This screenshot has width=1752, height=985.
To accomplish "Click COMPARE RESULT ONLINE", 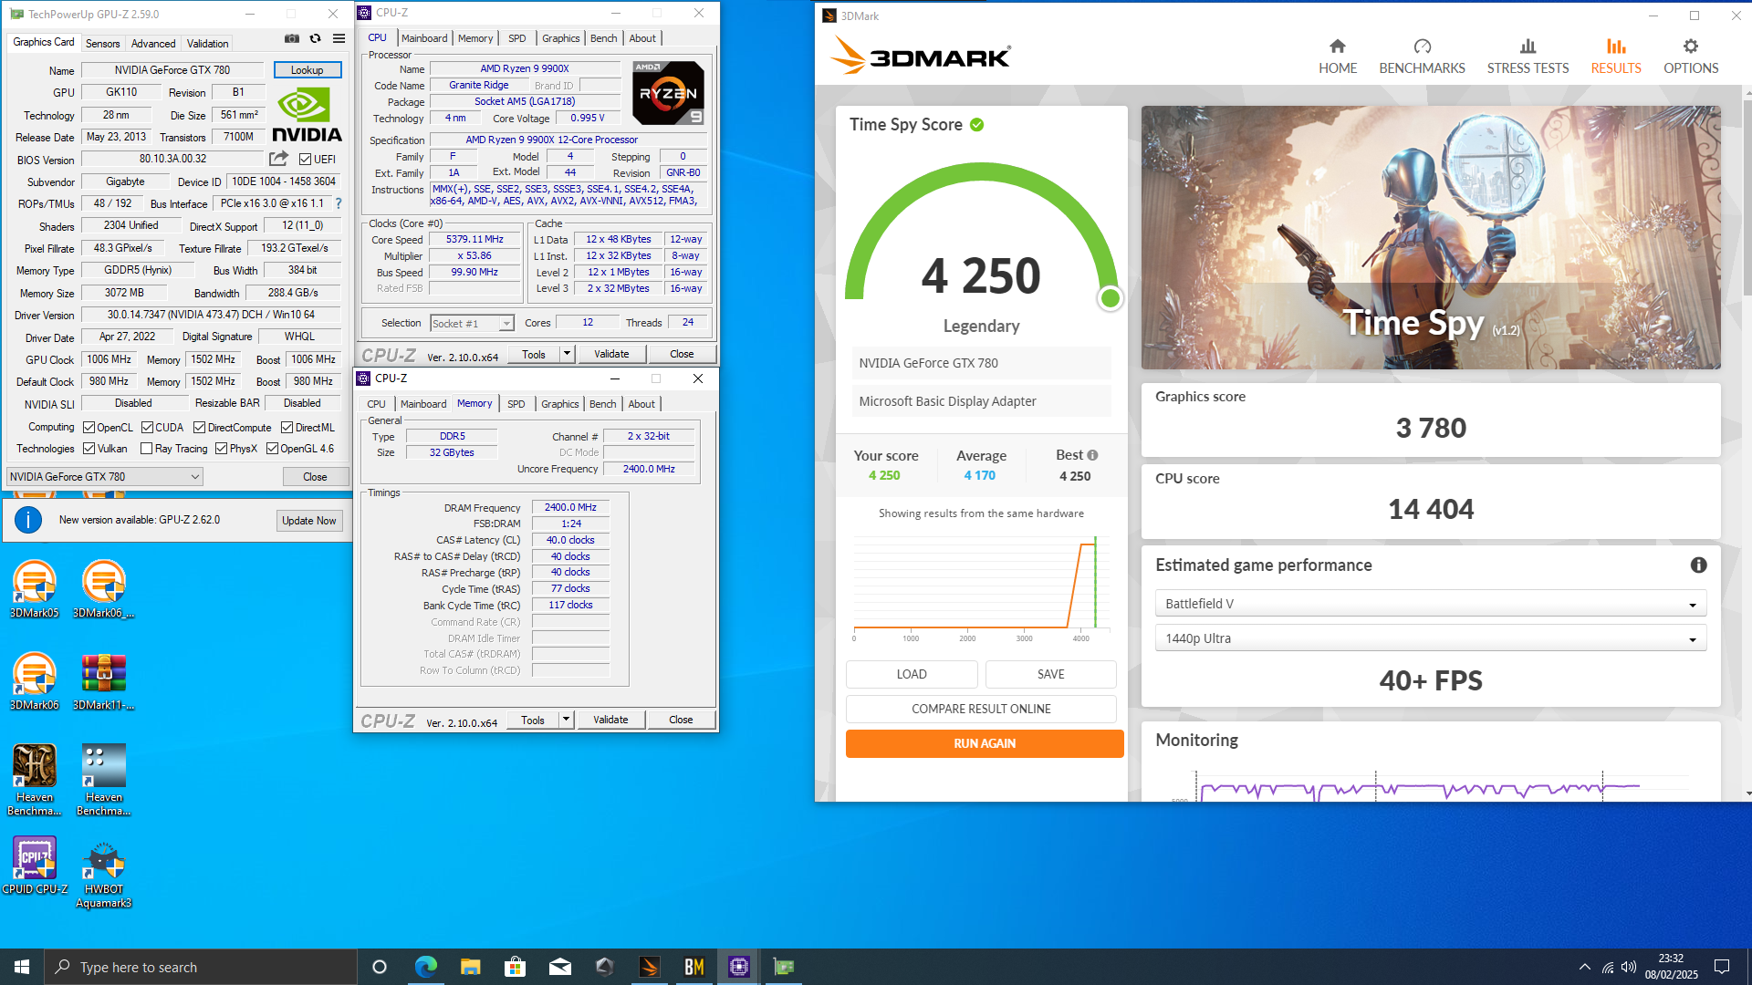I will 981,709.
